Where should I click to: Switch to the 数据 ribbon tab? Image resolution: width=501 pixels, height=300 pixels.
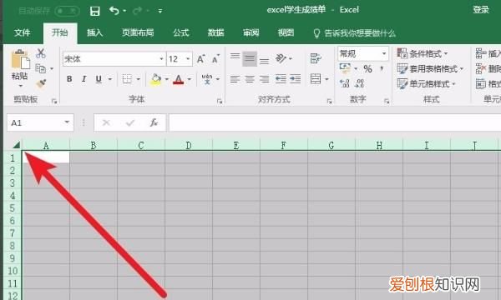tap(215, 32)
